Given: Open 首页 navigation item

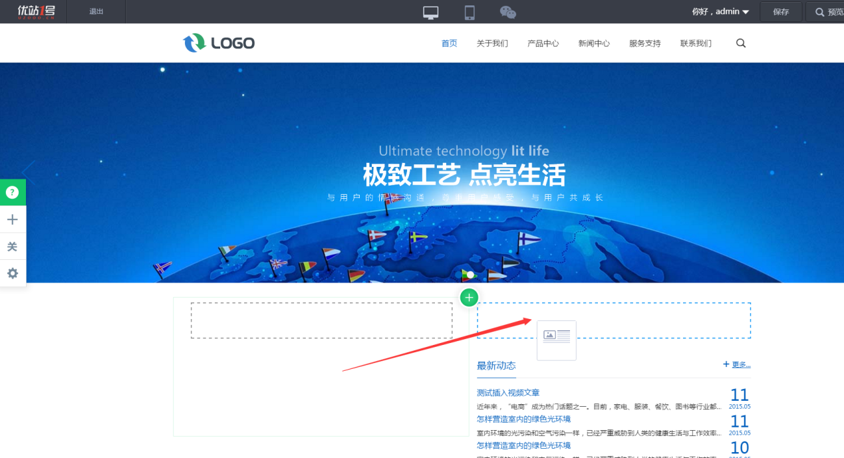Looking at the screenshot, I should (x=450, y=43).
